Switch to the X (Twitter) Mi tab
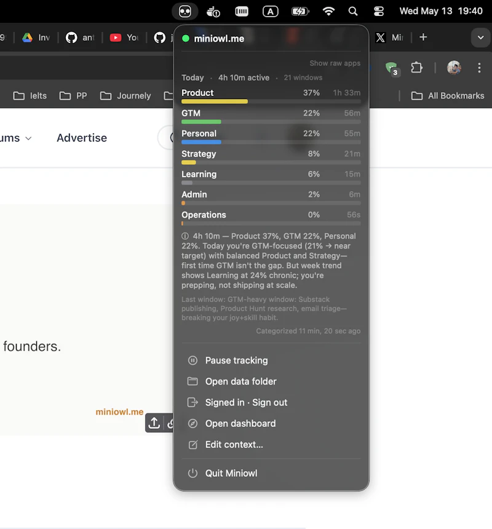Screen dimensions: 492x529 click(389, 38)
